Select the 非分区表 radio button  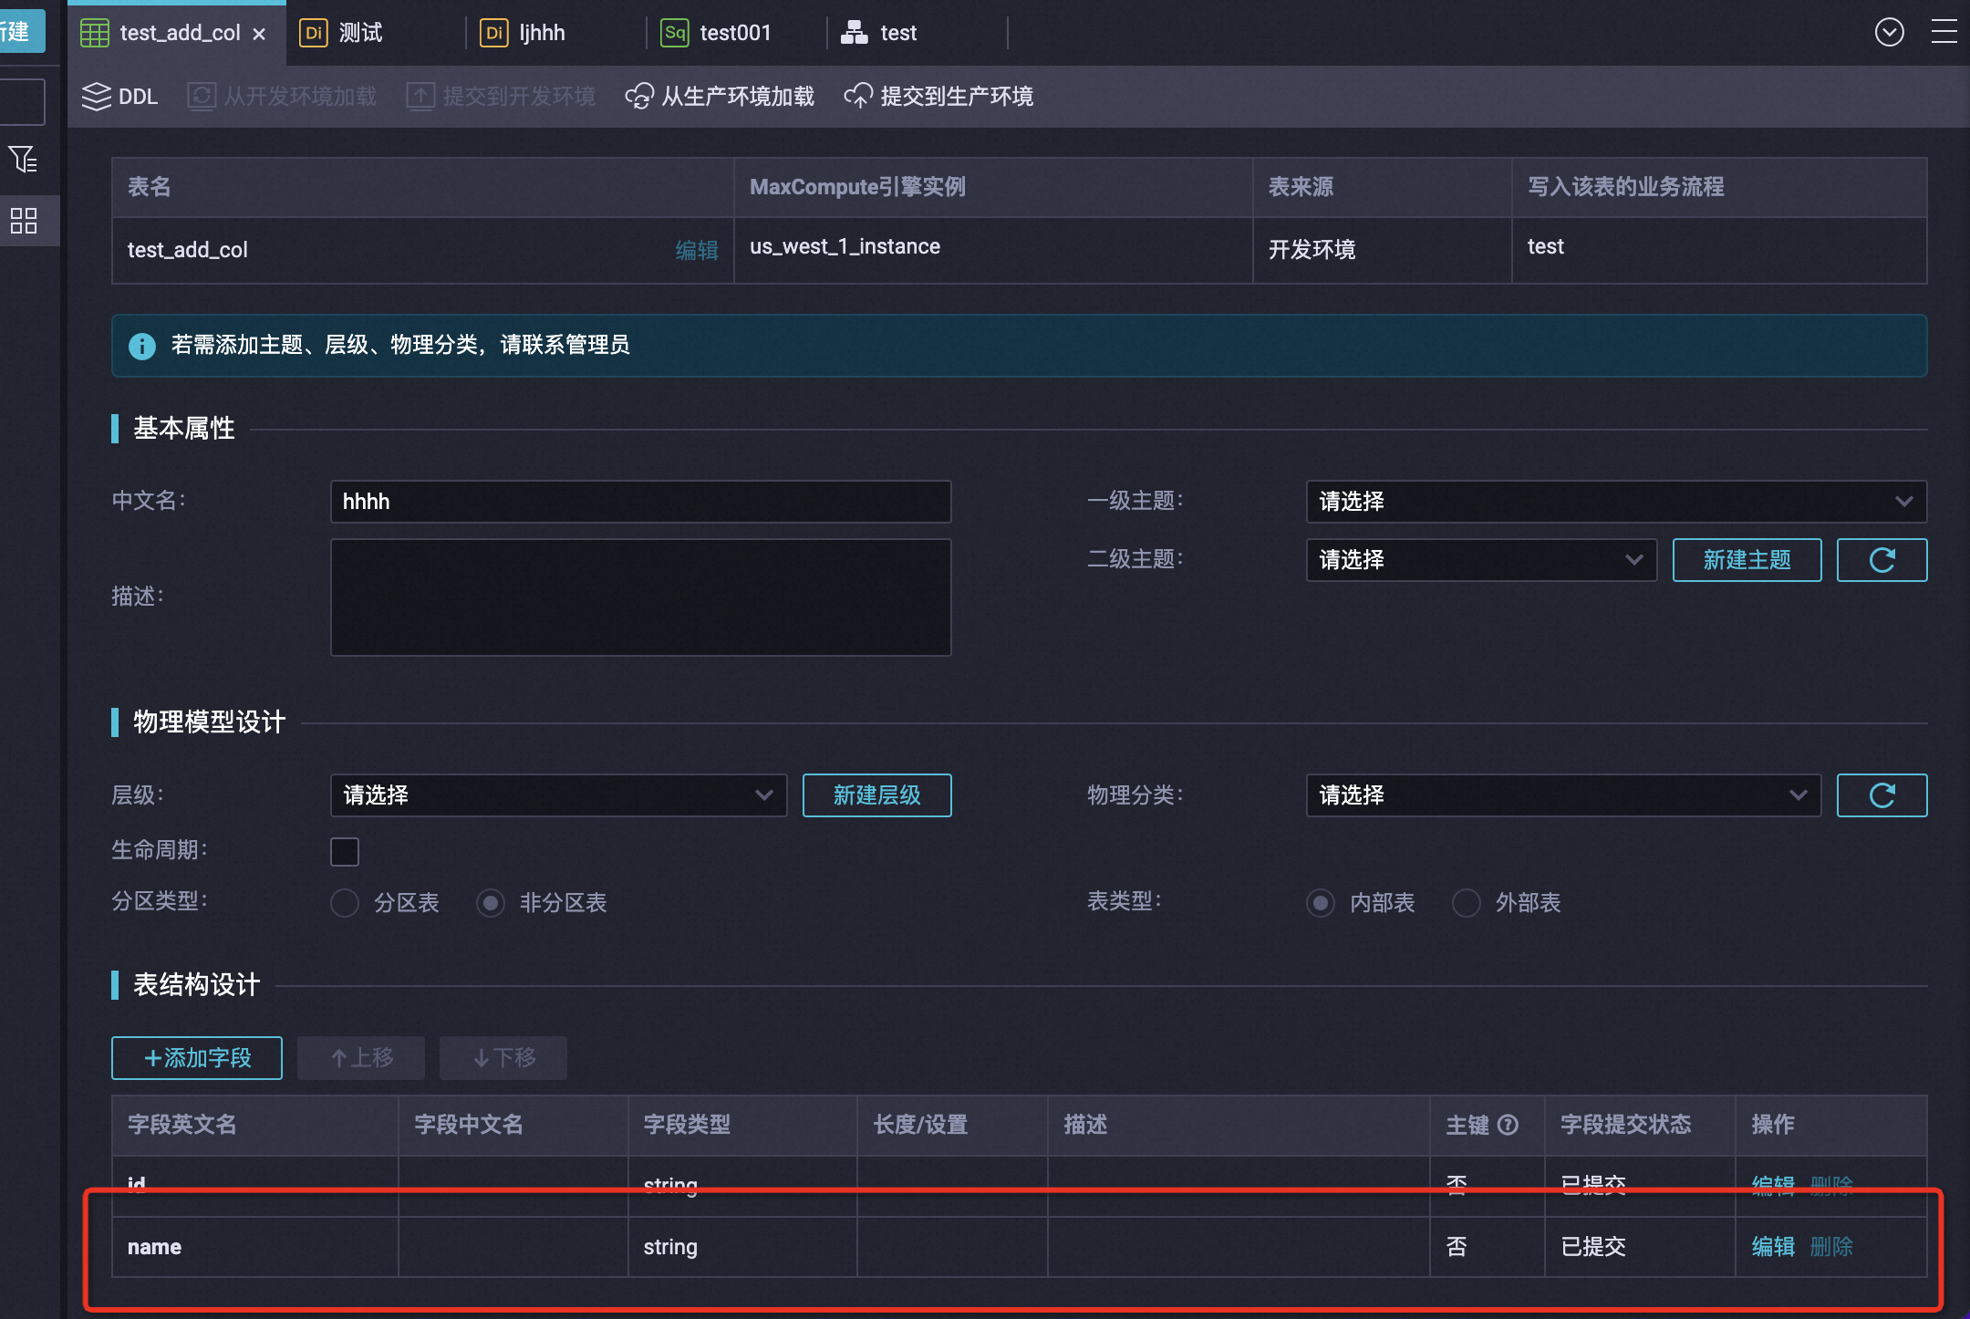491,903
